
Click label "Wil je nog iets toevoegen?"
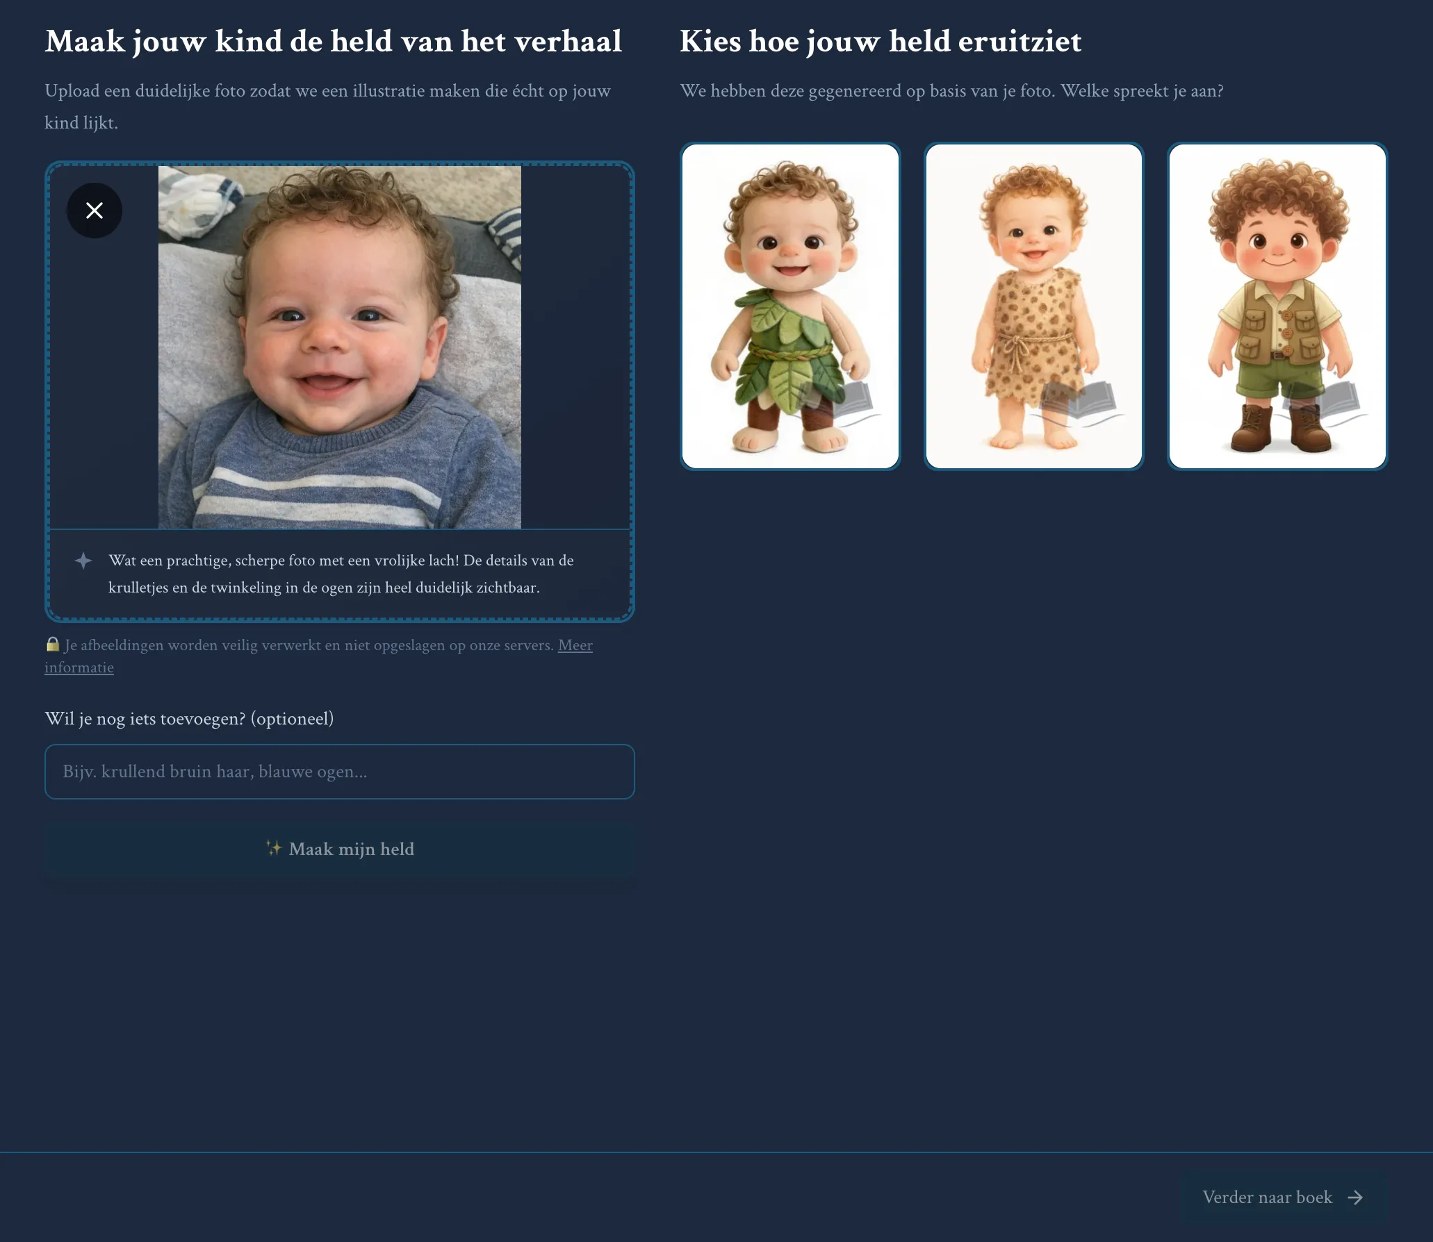(x=189, y=718)
